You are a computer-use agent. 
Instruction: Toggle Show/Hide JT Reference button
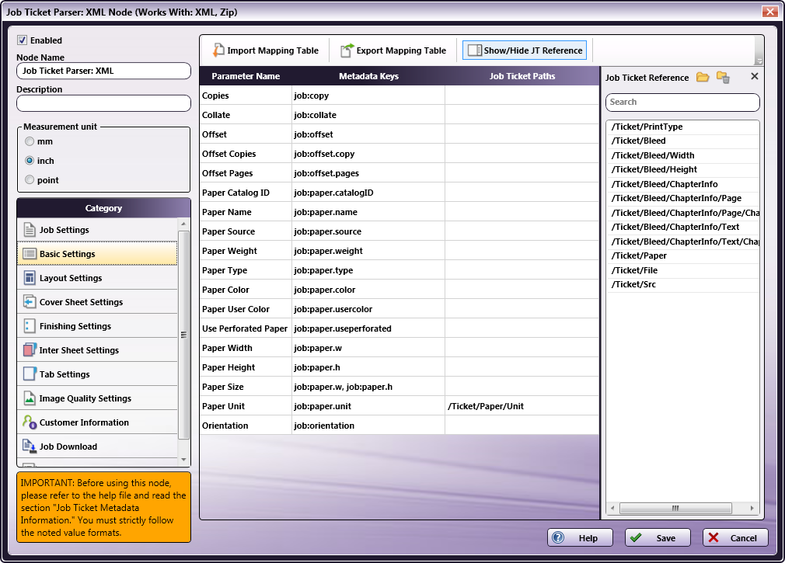point(524,50)
